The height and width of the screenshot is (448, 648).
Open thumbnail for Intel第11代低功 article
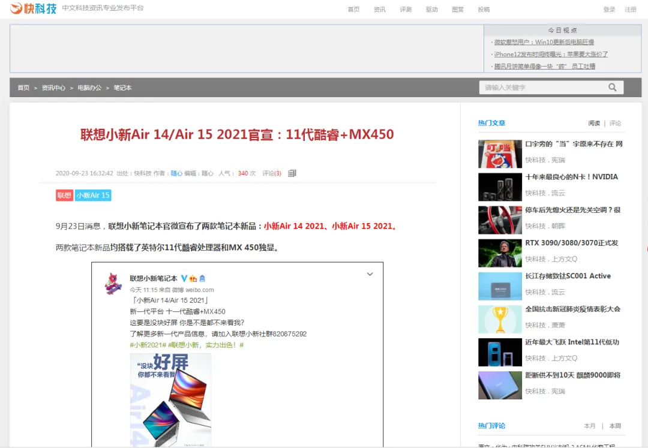[500, 352]
